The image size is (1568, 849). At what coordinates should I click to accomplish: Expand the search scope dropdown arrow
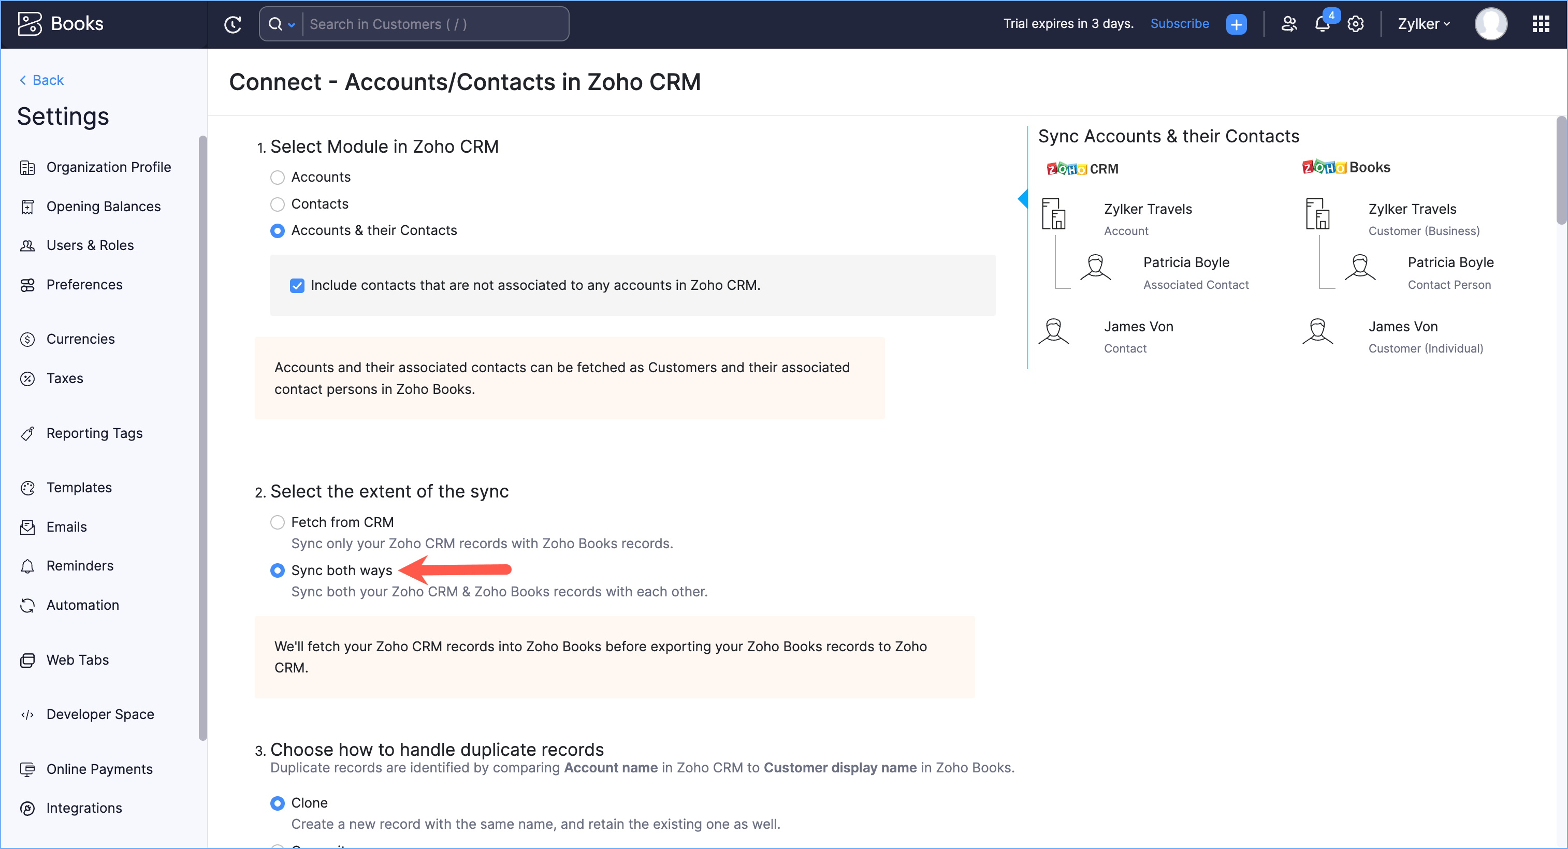(x=292, y=25)
